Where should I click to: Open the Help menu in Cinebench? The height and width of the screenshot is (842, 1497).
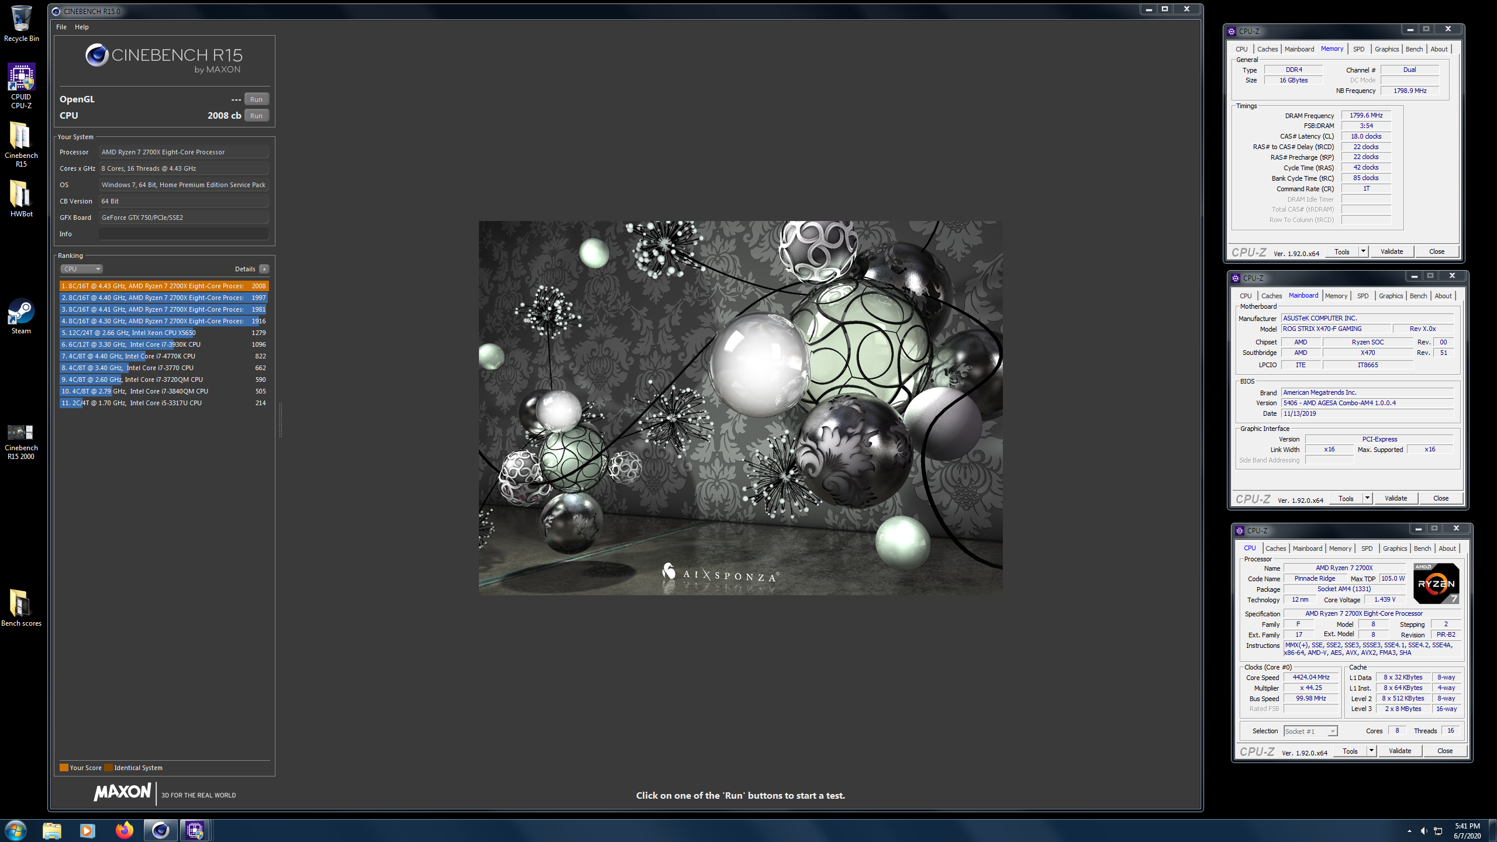pos(82,27)
